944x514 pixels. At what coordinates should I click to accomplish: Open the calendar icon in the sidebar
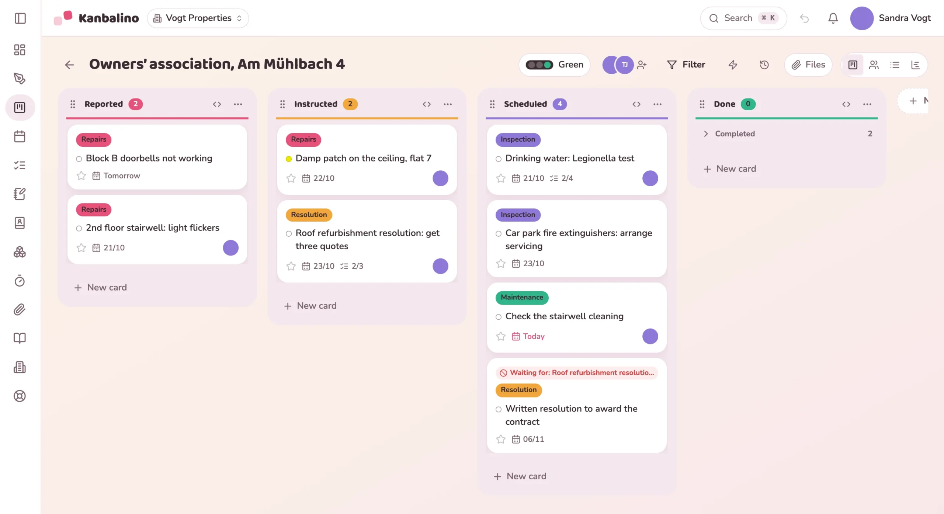(20, 136)
